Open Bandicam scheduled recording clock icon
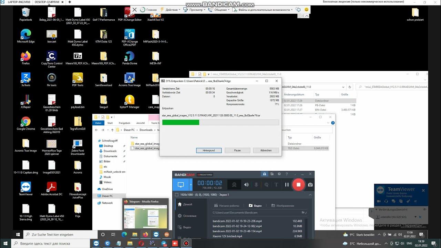The width and height of the screenshot is (441, 248). 279,174
